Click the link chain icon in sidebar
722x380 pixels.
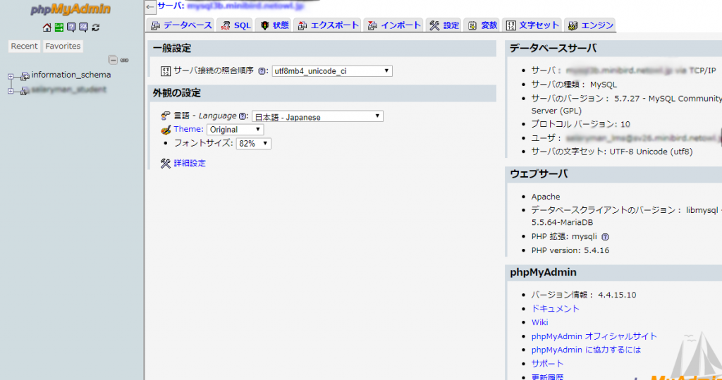[x=124, y=60]
